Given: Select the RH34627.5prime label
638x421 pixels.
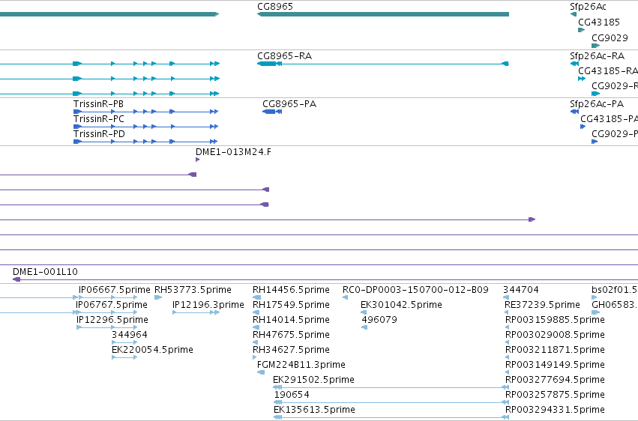Looking at the screenshot, I should click(291, 350).
